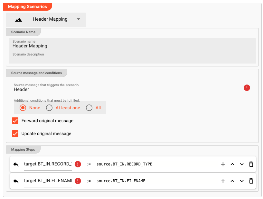Uncheck Forward original message
This screenshot has width=263, height=199.
[15, 121]
